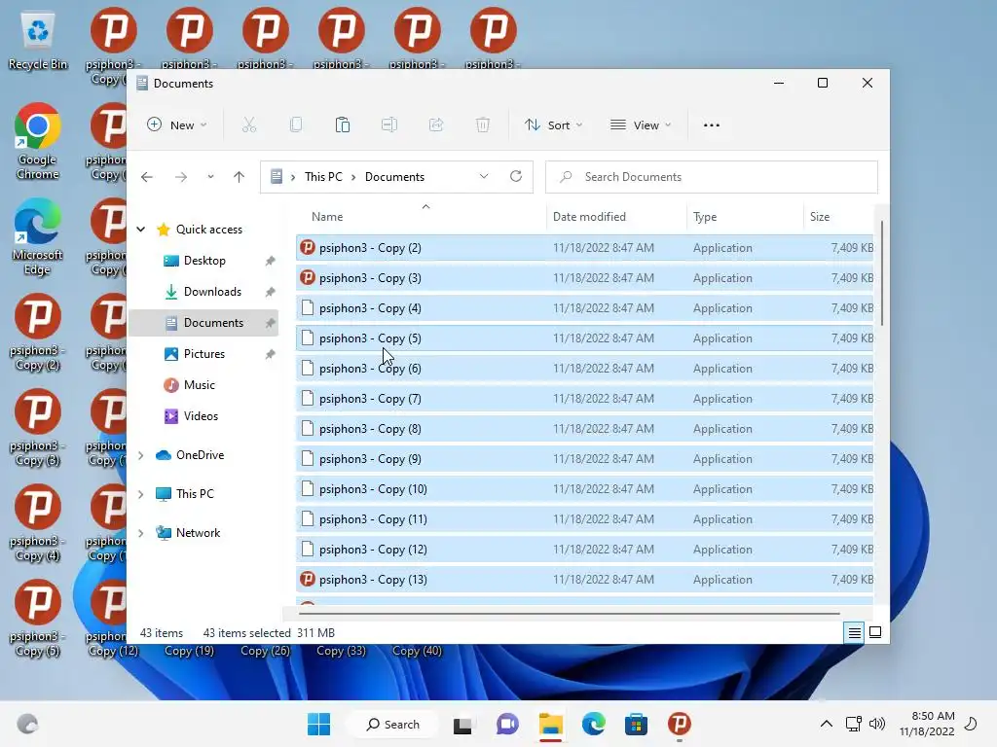Expand recent locations chevron near navigation arrows

(210, 177)
